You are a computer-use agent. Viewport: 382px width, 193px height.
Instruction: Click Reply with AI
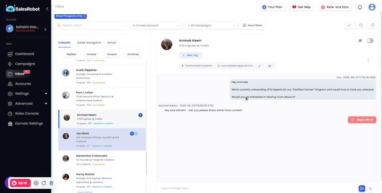[x=362, y=120]
